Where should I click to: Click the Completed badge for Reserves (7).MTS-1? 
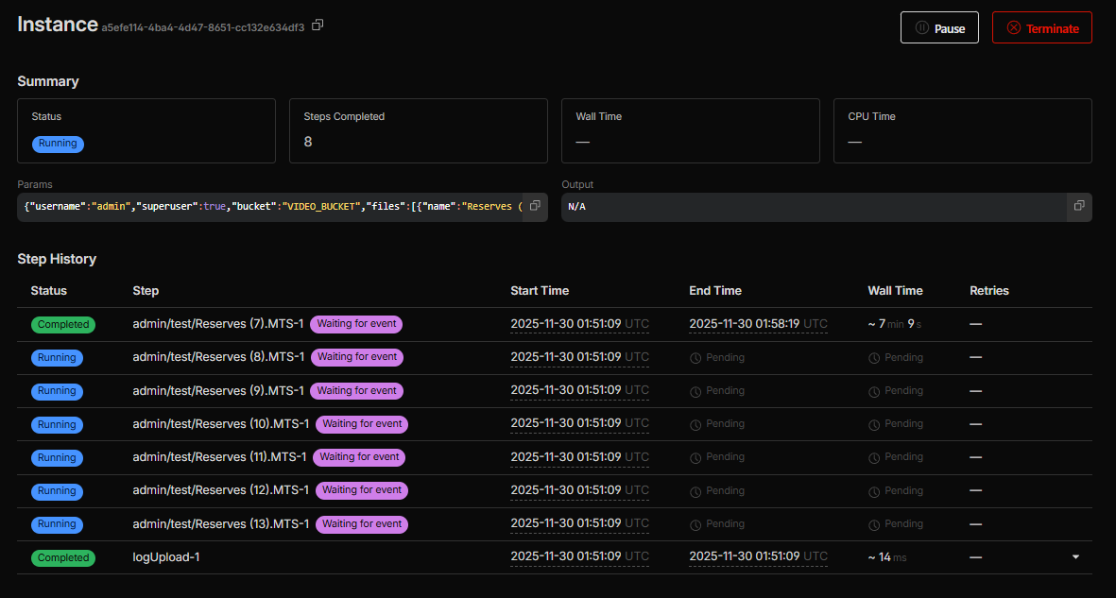pyautogui.click(x=63, y=325)
